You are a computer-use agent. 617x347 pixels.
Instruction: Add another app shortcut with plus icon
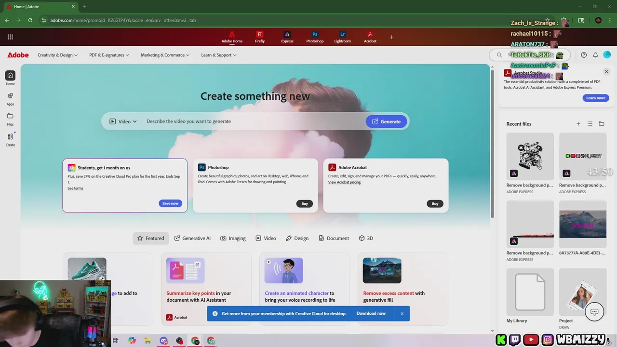click(x=391, y=37)
